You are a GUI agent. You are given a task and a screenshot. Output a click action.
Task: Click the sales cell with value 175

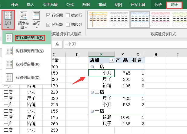[54, 117]
